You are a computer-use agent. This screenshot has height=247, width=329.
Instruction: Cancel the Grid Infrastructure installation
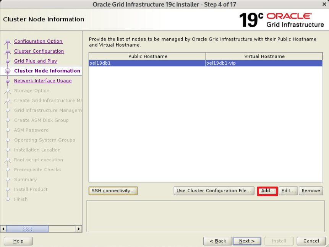point(311,241)
